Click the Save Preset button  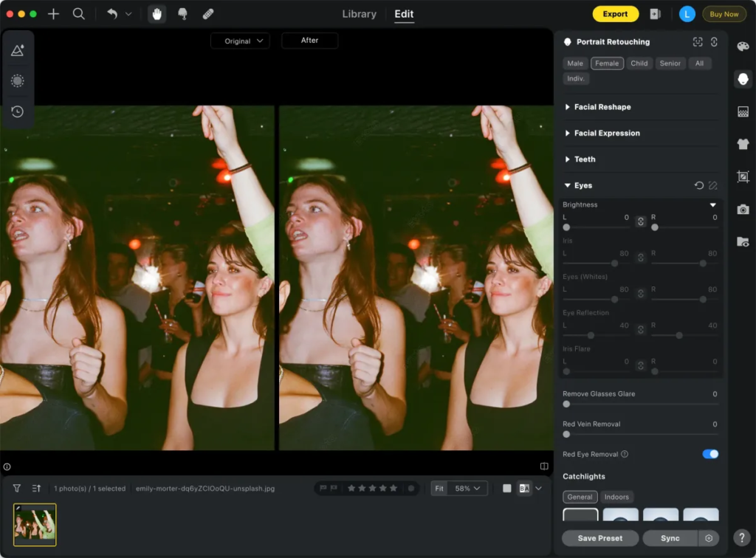pos(599,538)
